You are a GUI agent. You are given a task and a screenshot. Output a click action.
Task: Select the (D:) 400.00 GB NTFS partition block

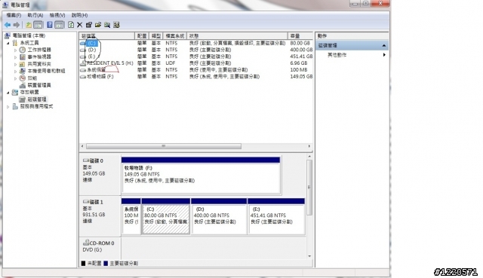pyautogui.click(x=219, y=216)
